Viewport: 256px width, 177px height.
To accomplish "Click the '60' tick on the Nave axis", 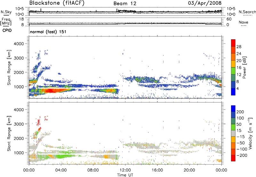I will click(229, 19).
